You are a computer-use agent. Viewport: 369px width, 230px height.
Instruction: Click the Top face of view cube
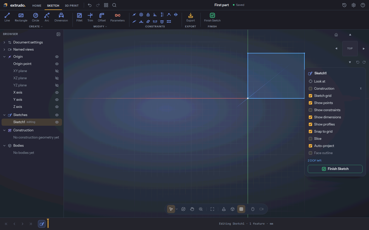[x=350, y=49]
